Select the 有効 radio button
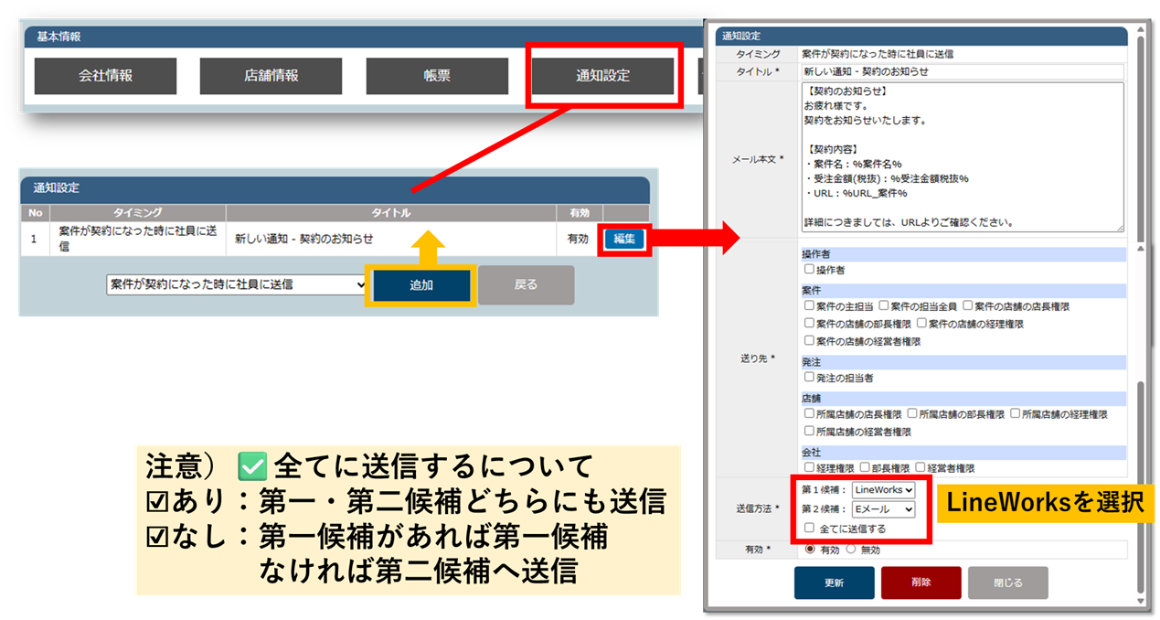Viewport: 1160px width, 620px height. (x=809, y=550)
